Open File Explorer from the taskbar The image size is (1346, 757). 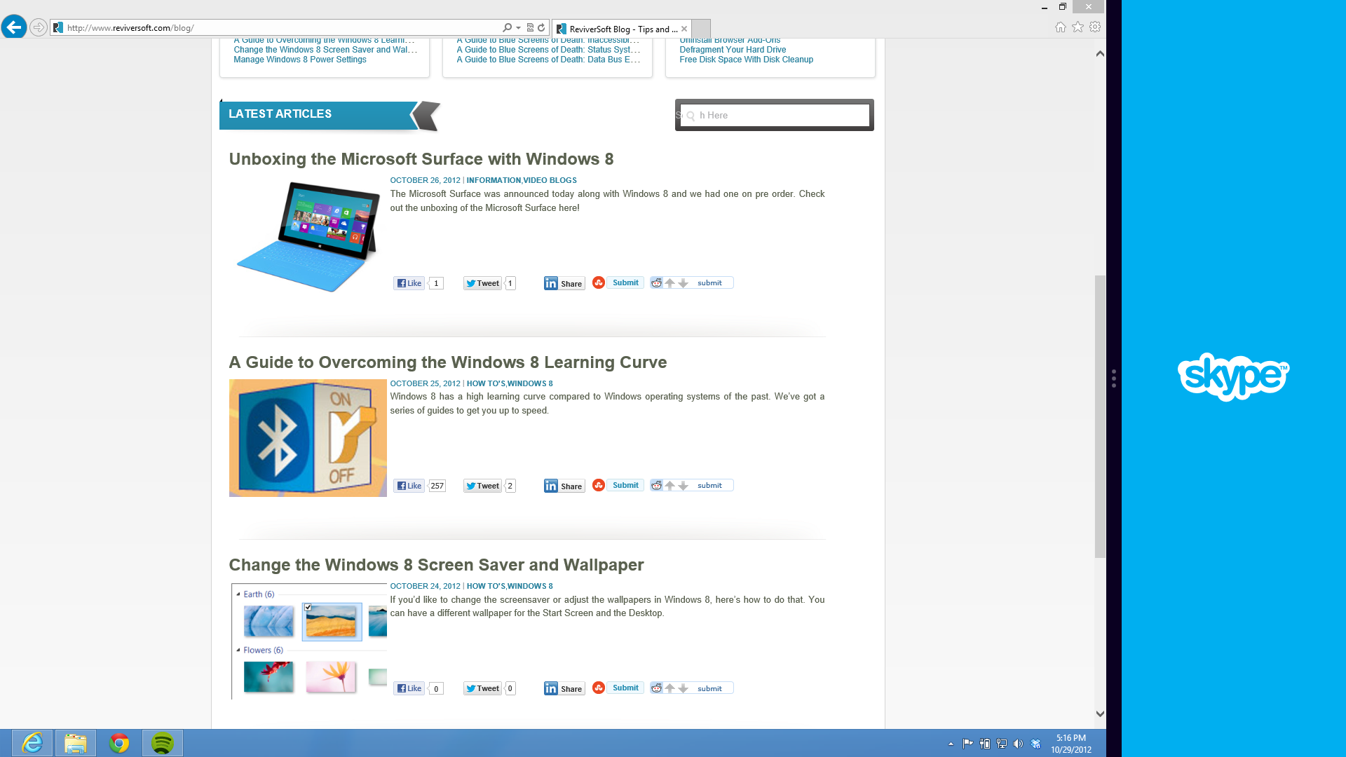(76, 743)
